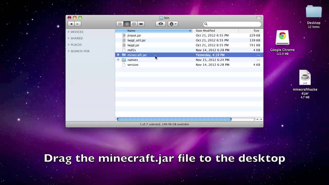Click the scrollbar left arrow
329x185 pixels.
(x=257, y=119)
